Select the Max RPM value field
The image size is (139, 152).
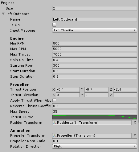(x=95, y=49)
